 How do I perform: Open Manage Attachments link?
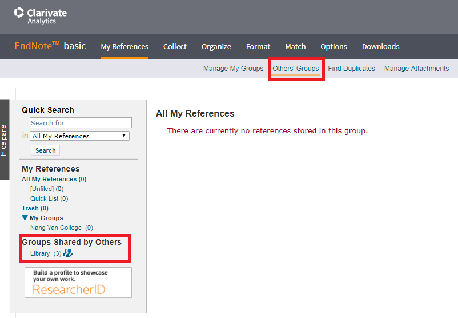click(x=416, y=69)
